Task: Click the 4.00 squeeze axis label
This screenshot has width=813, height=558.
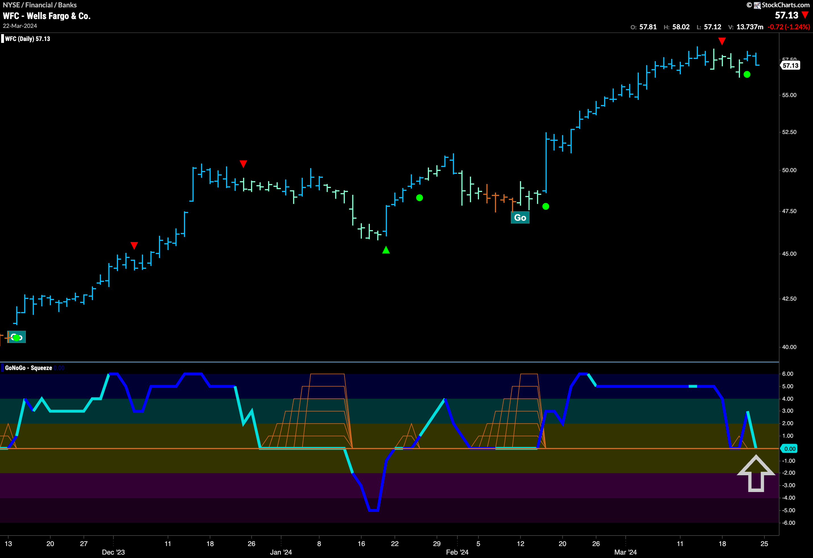Action: coord(788,399)
